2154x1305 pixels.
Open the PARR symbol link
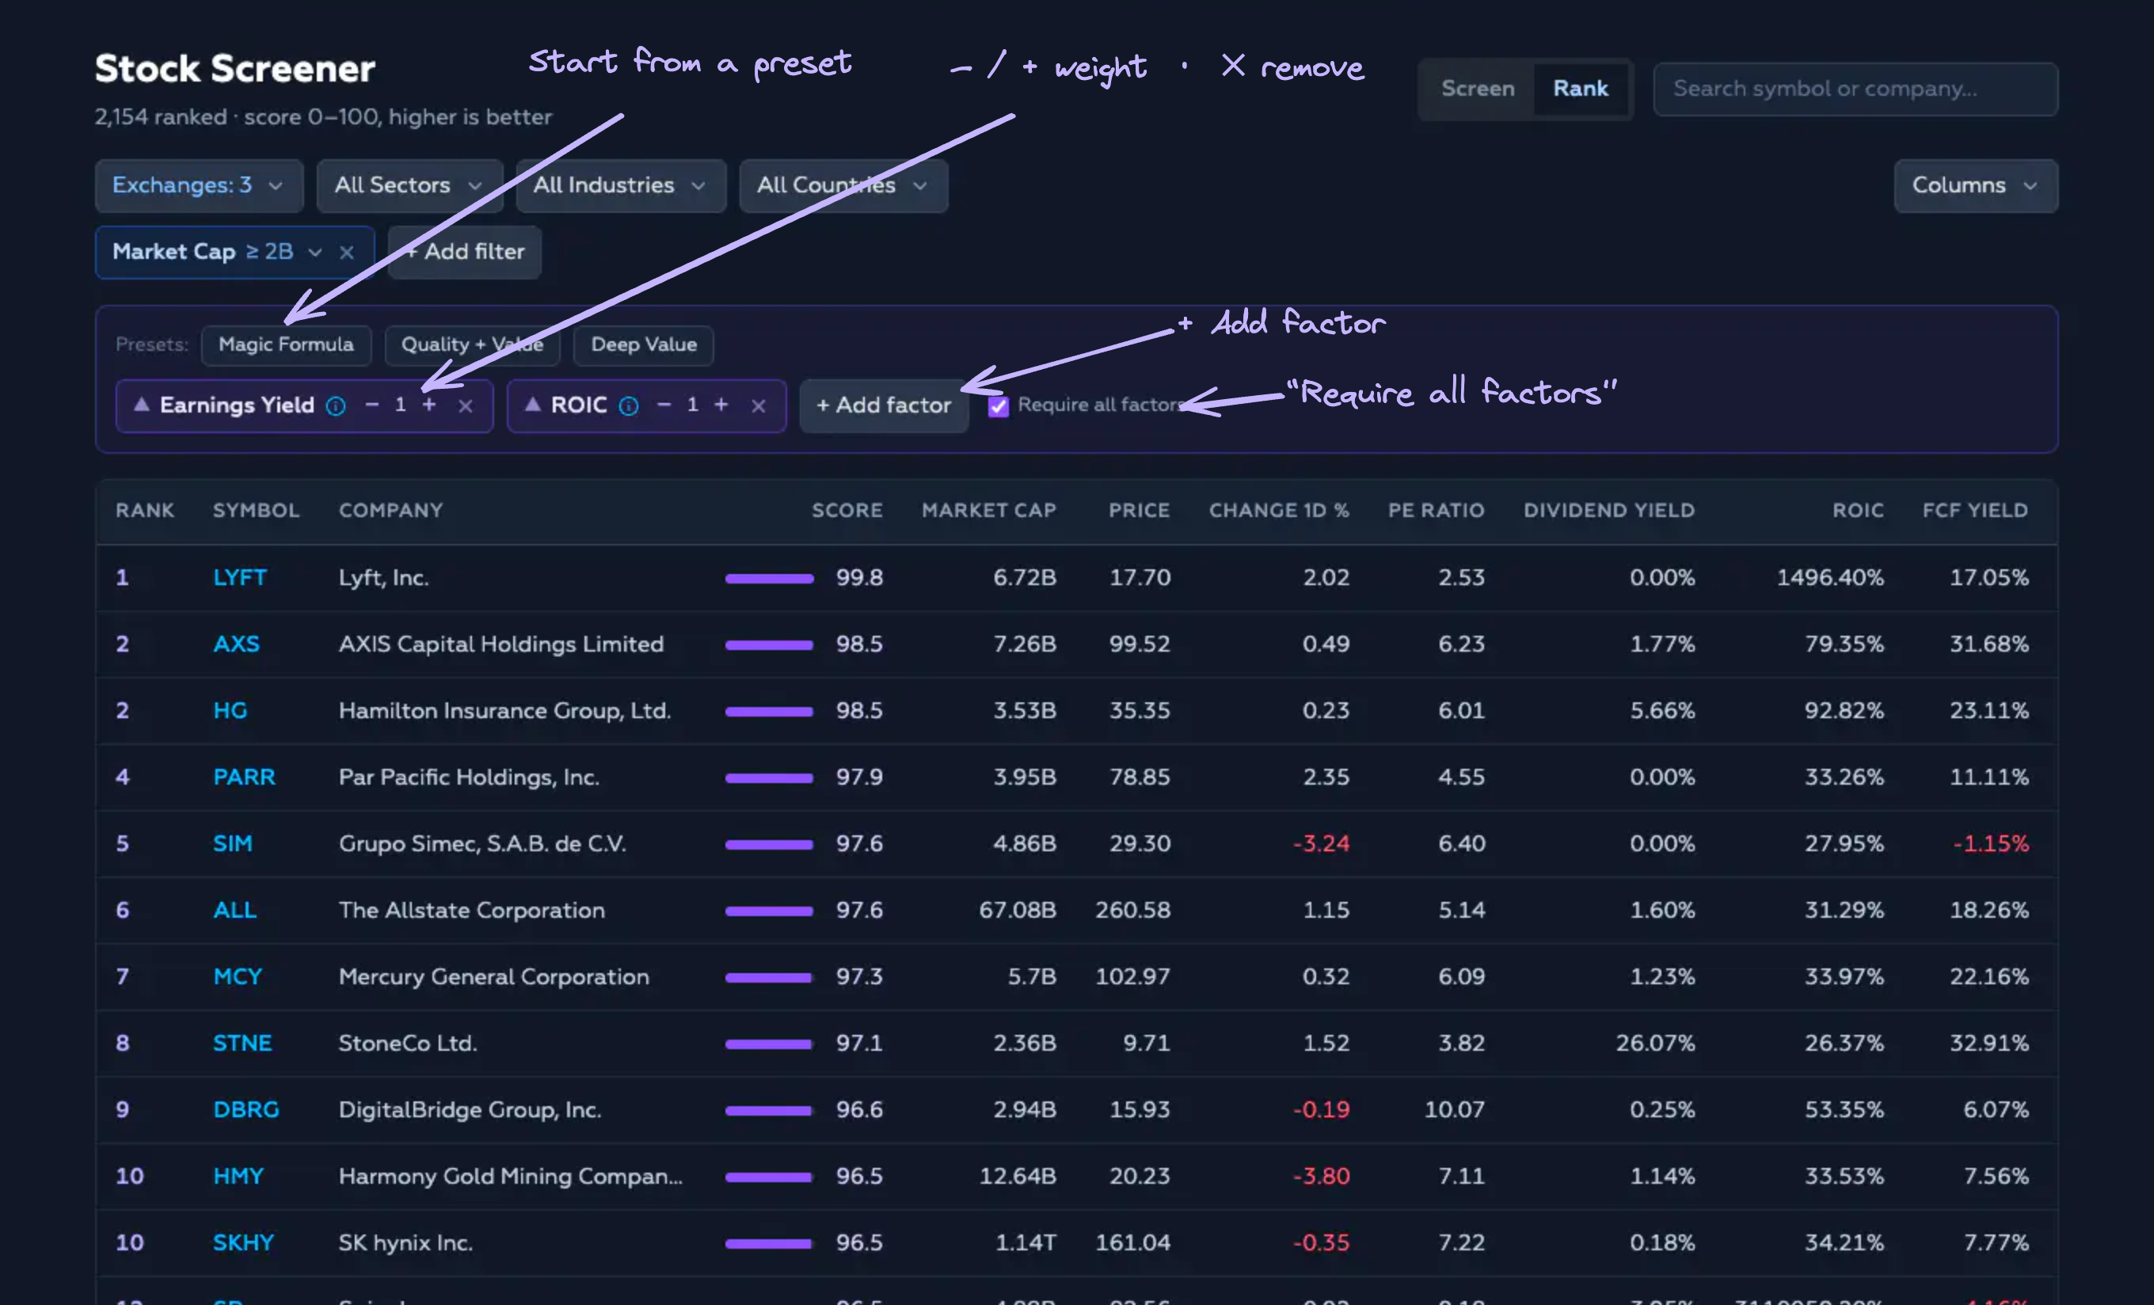(244, 777)
